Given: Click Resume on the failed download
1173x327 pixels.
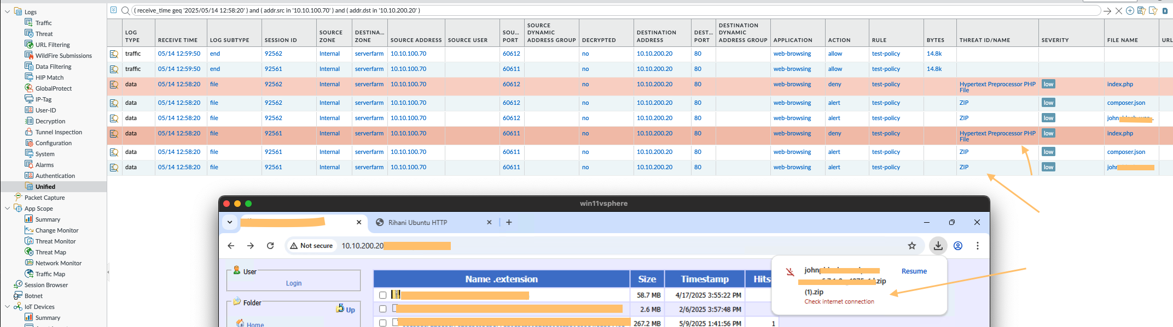Looking at the screenshot, I should tap(914, 271).
